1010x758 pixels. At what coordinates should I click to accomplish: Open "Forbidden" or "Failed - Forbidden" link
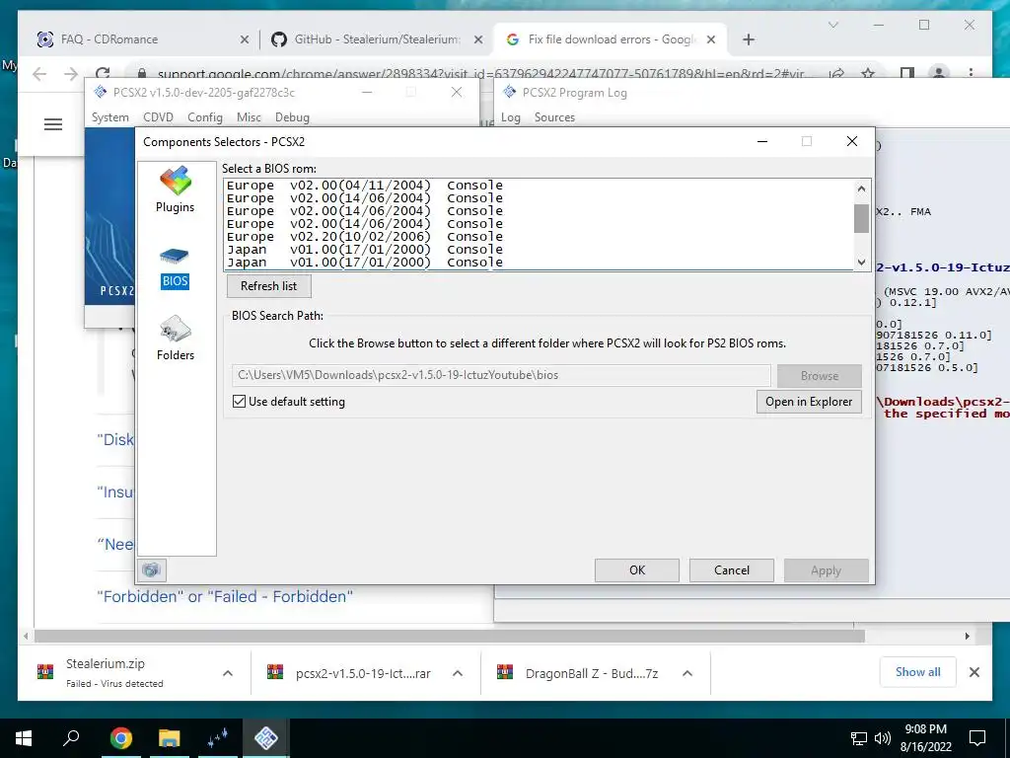pos(225,597)
